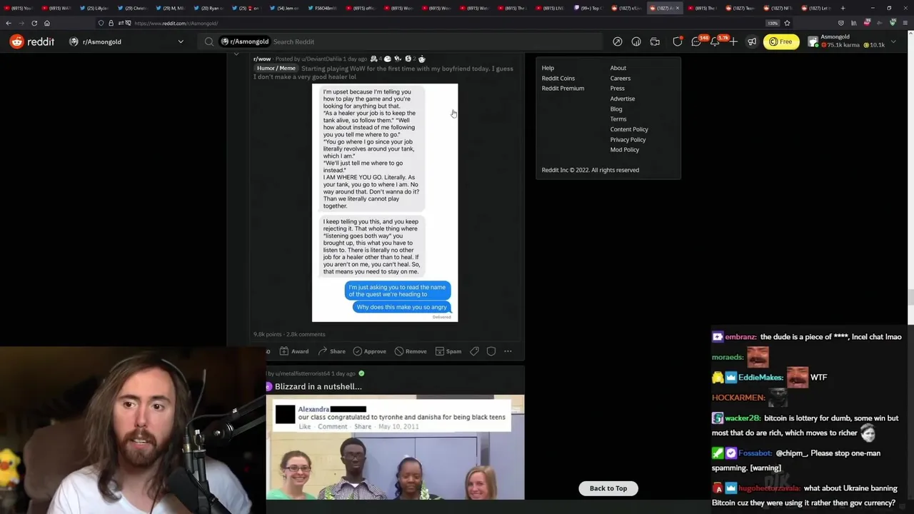Click the Blog footer link
The width and height of the screenshot is (914, 514).
616,109
